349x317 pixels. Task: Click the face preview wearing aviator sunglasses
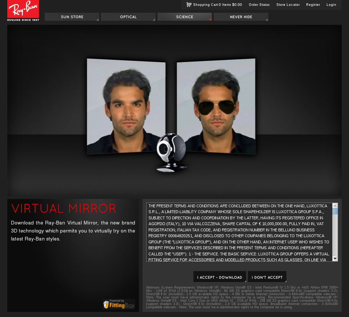214,106
